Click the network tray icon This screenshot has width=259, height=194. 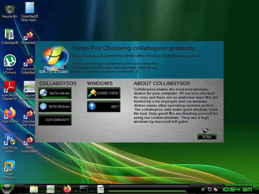point(210,189)
